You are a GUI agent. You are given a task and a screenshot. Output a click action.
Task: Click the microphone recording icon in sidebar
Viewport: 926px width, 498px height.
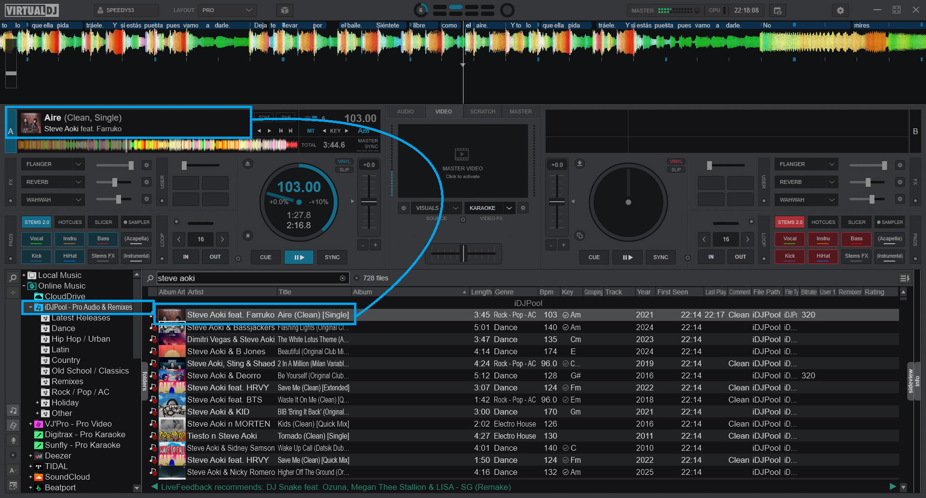(x=13, y=440)
